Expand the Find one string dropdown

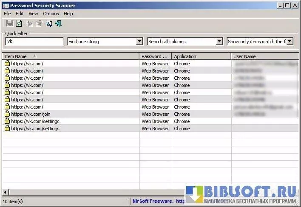click(x=139, y=42)
